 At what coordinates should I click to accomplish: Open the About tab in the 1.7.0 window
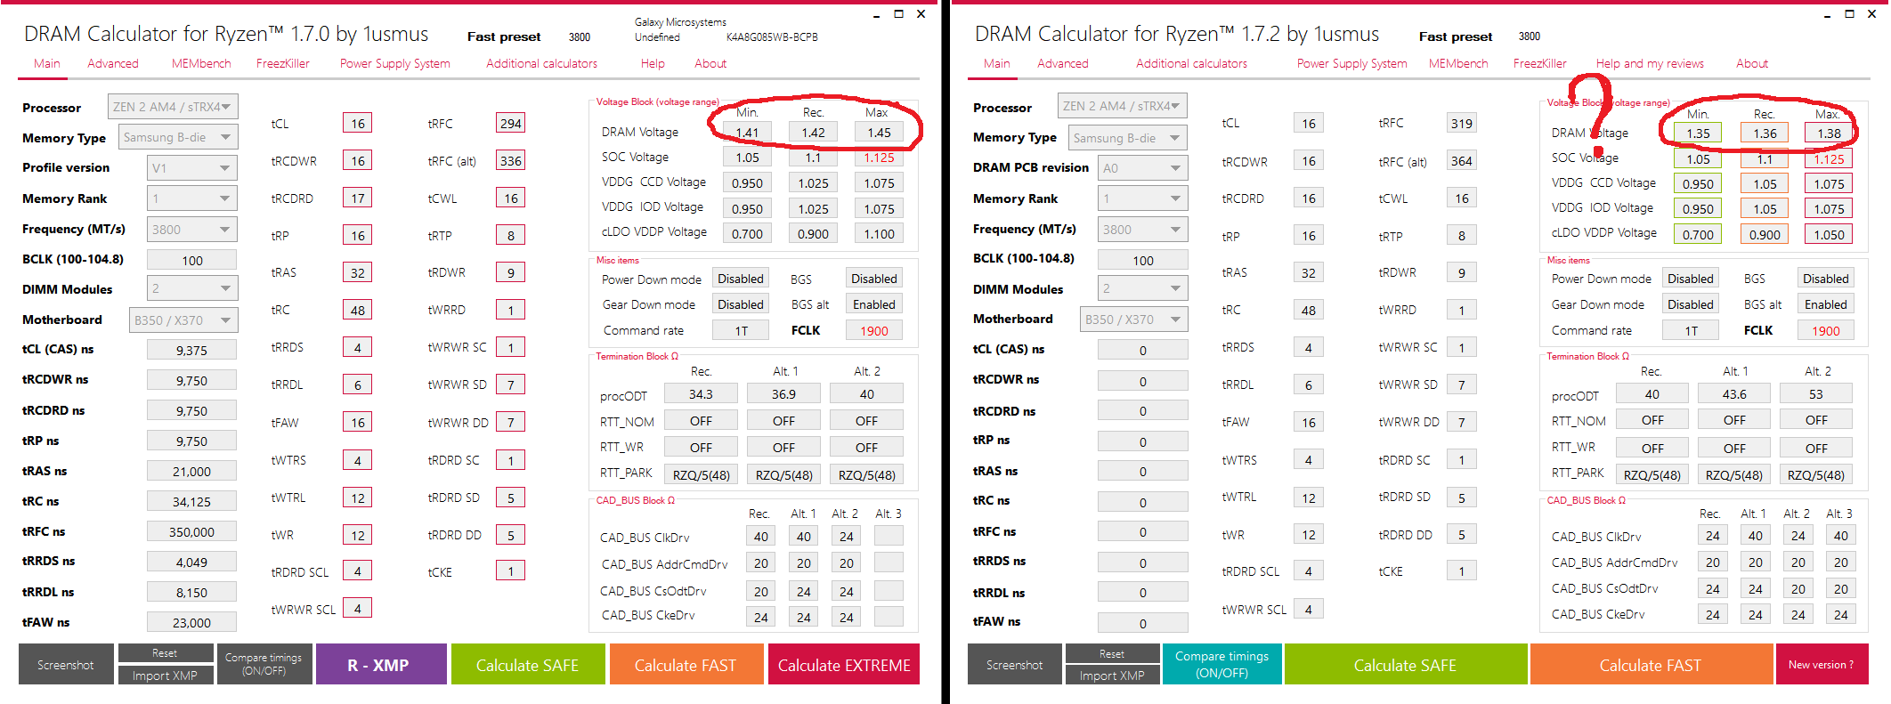pos(710,63)
